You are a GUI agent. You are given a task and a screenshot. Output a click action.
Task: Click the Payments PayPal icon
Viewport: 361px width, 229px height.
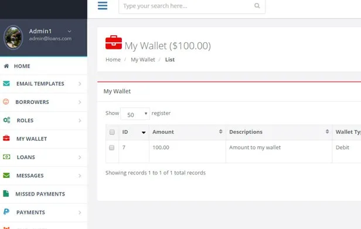[6, 212]
